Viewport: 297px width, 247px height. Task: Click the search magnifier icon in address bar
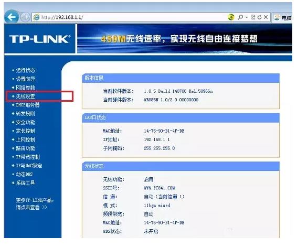coord(240,17)
